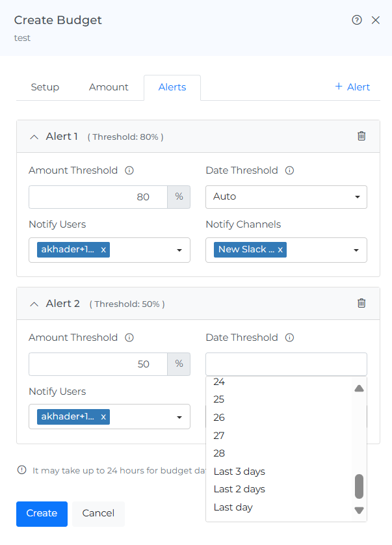This screenshot has width=392, height=545.
Task: Open Alert 1 Date Threshold Auto dropdown
Action: pyautogui.click(x=286, y=197)
